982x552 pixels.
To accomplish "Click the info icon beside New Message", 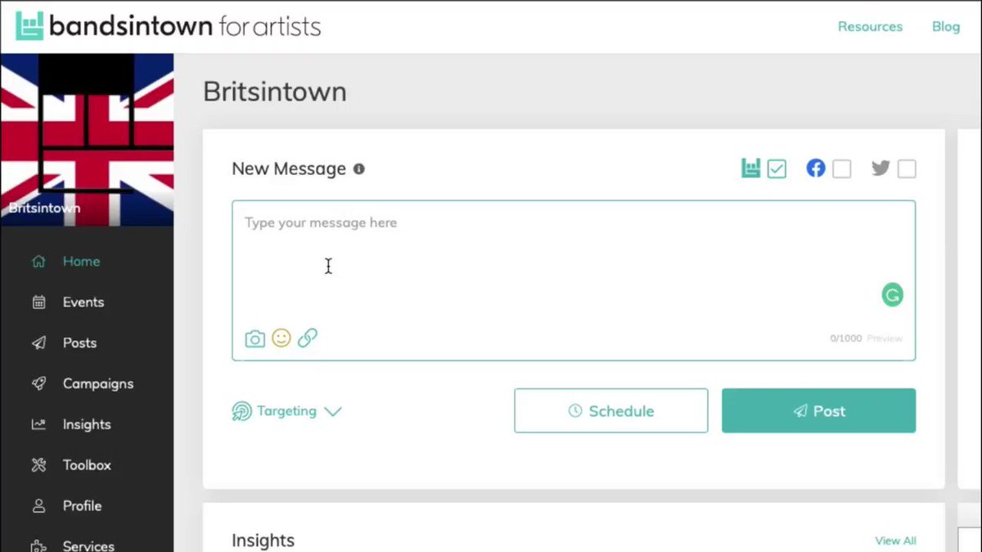I will click(358, 169).
